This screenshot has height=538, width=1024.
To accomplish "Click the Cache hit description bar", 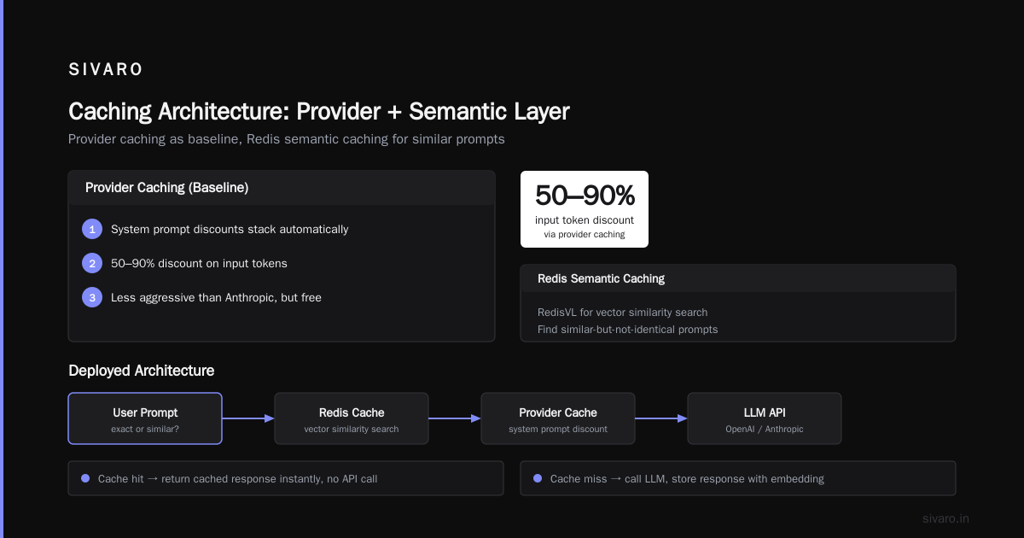I will (x=286, y=478).
